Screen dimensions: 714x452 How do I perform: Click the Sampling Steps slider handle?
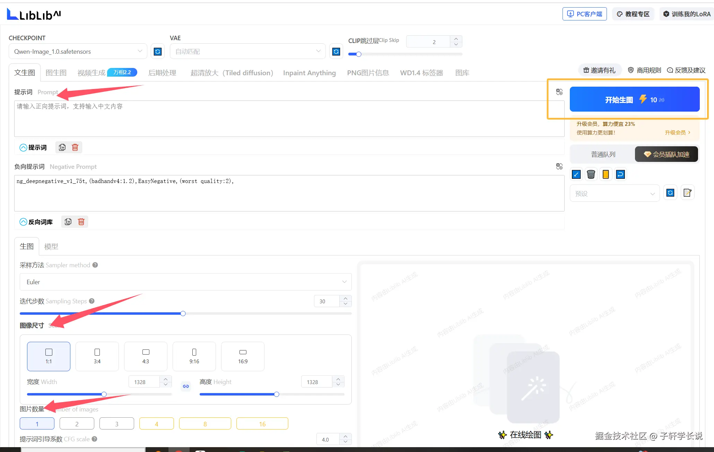pos(183,314)
